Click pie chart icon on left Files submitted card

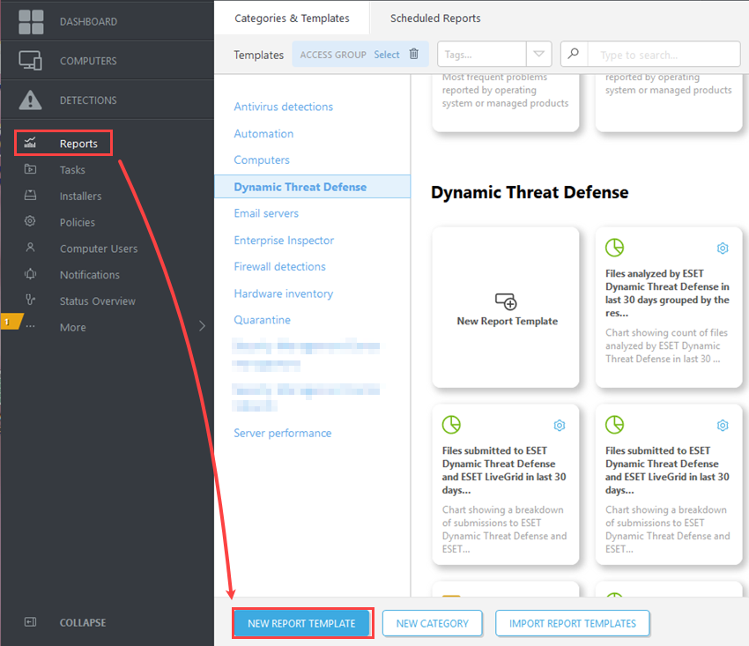pyautogui.click(x=451, y=424)
